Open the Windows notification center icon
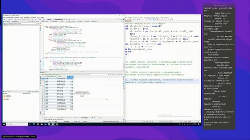 pyautogui.click(x=199, y=124)
